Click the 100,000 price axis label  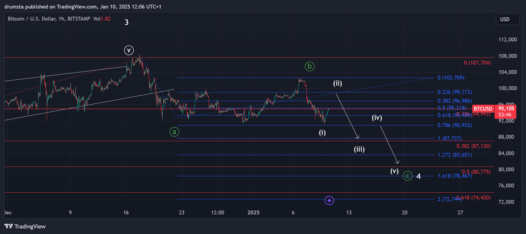click(x=508, y=88)
